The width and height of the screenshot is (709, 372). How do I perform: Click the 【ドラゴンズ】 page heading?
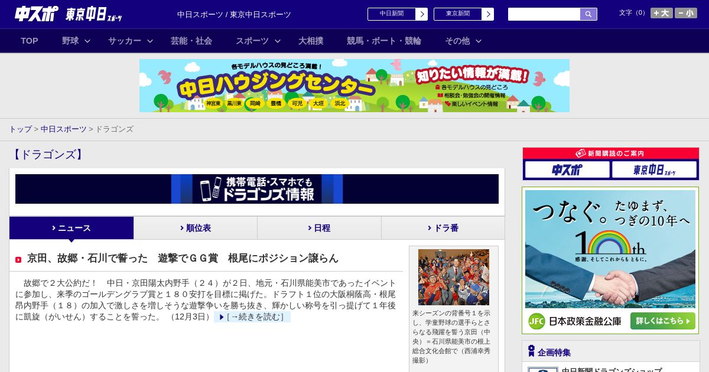pos(48,155)
